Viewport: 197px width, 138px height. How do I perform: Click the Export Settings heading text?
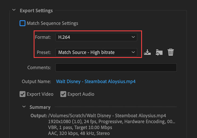coord(36,11)
